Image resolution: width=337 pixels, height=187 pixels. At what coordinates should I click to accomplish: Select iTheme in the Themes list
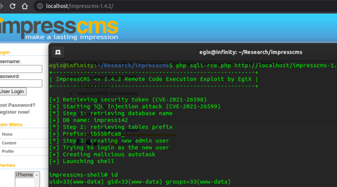coord(24,175)
